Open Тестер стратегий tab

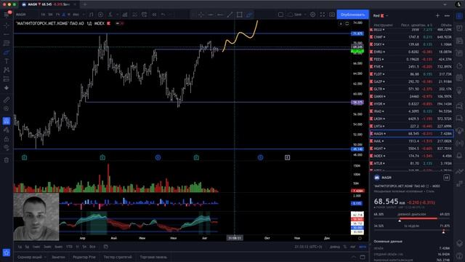118,257
